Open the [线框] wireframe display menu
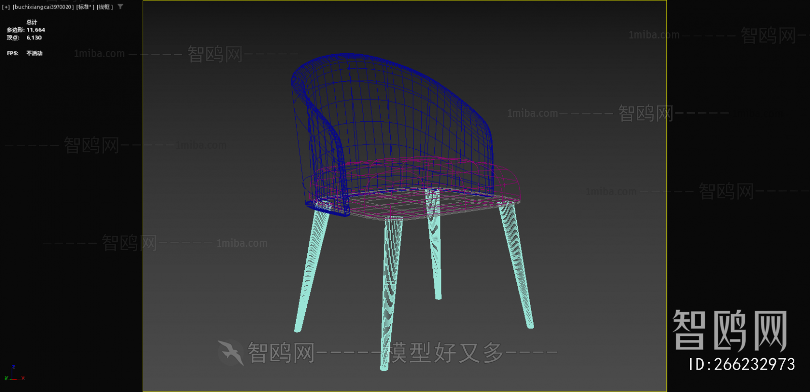The image size is (810, 392). (x=105, y=7)
